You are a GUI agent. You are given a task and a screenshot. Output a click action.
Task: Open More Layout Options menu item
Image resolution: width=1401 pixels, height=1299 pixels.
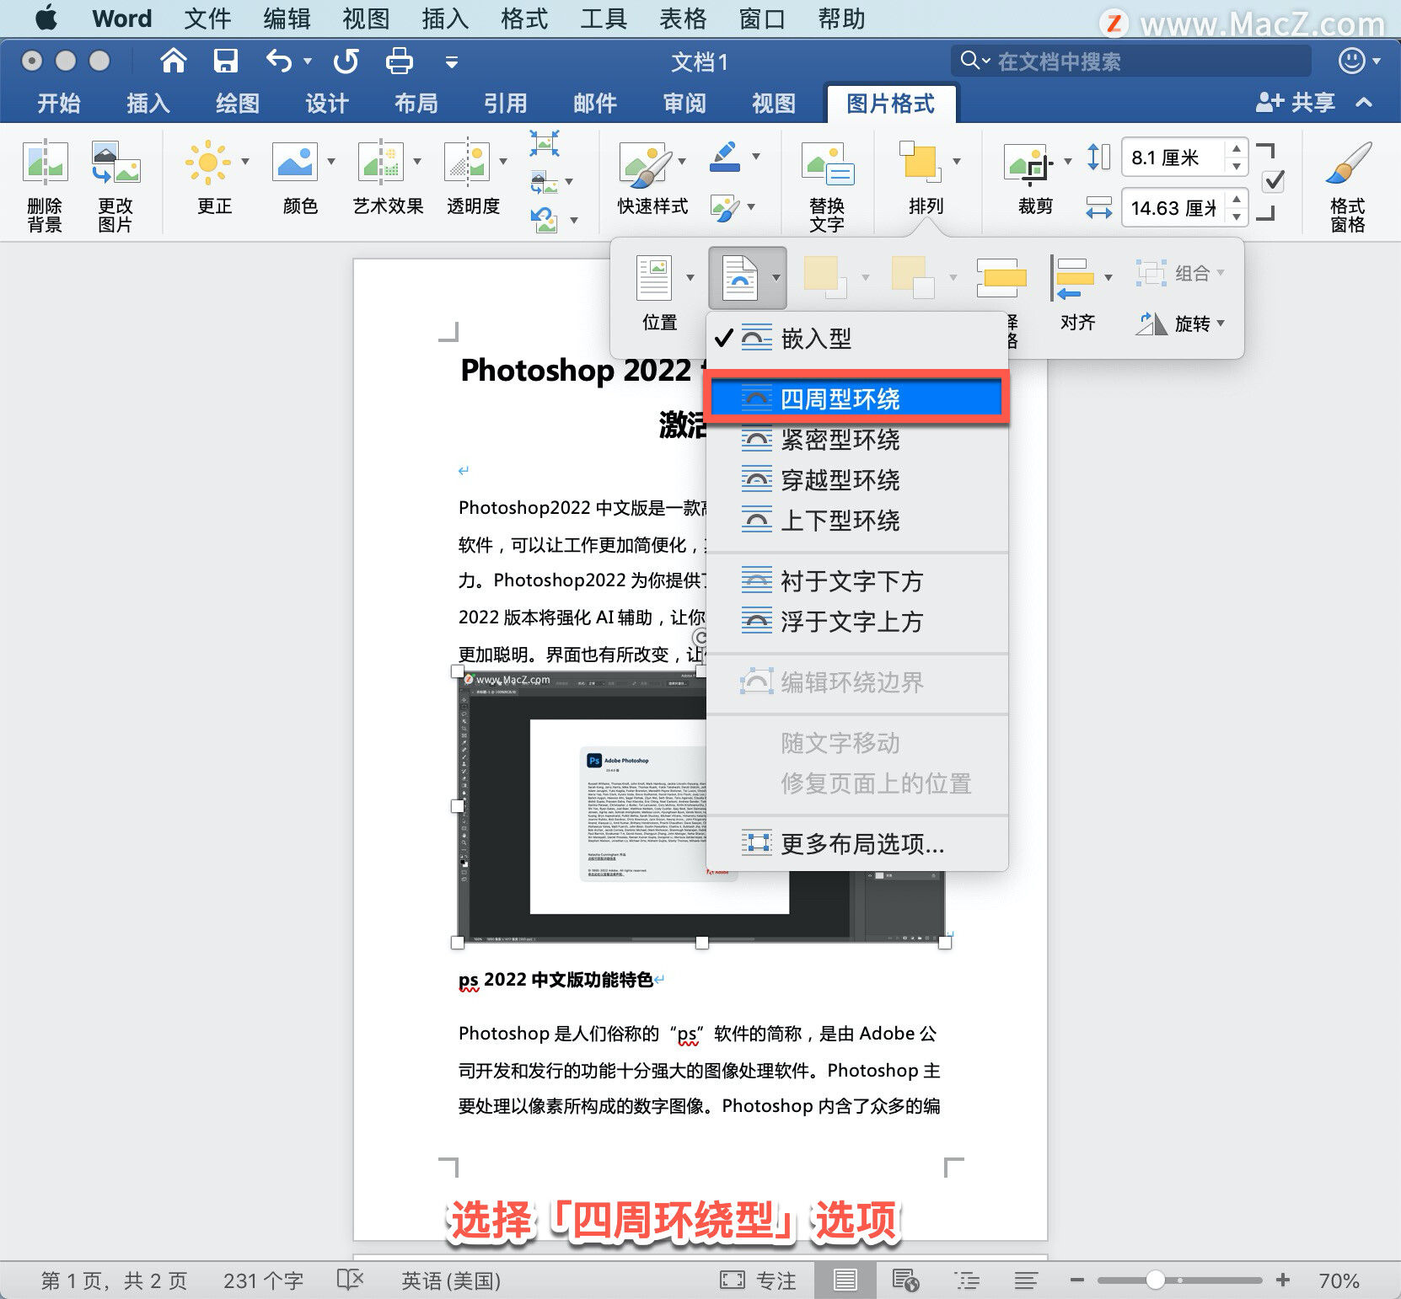click(856, 844)
